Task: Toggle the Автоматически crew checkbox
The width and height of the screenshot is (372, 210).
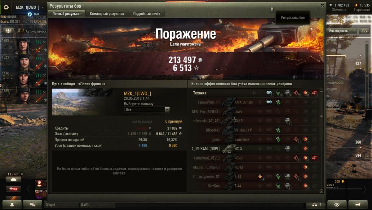Action: [x=22, y=31]
